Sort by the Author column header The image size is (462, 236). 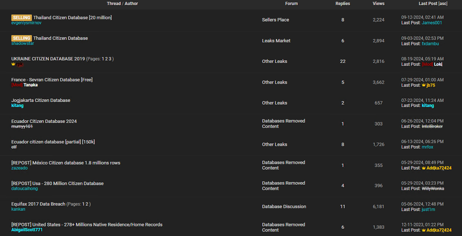pyautogui.click(x=131, y=3)
